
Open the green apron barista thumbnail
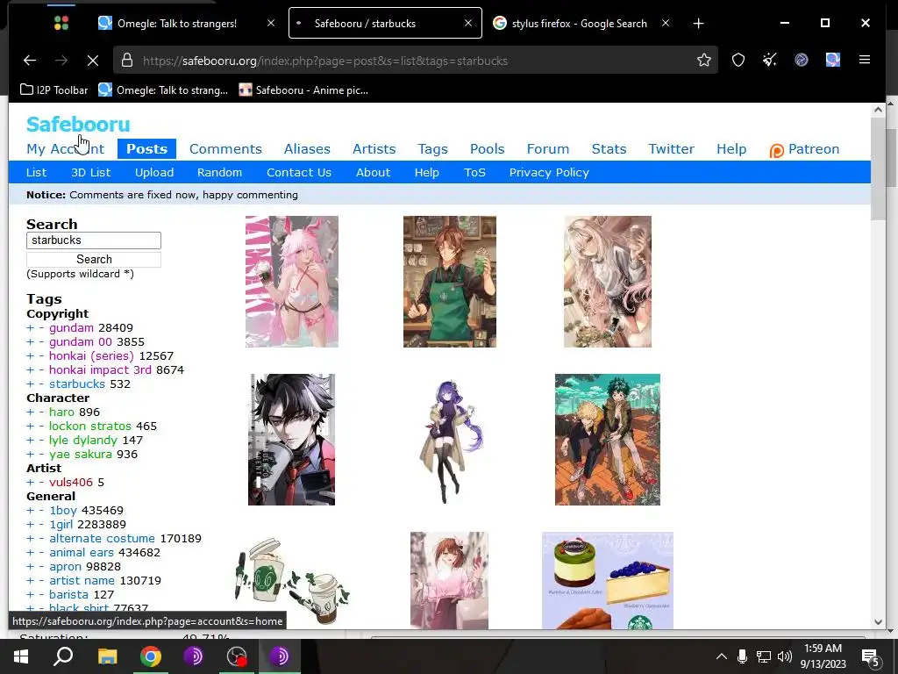click(450, 282)
